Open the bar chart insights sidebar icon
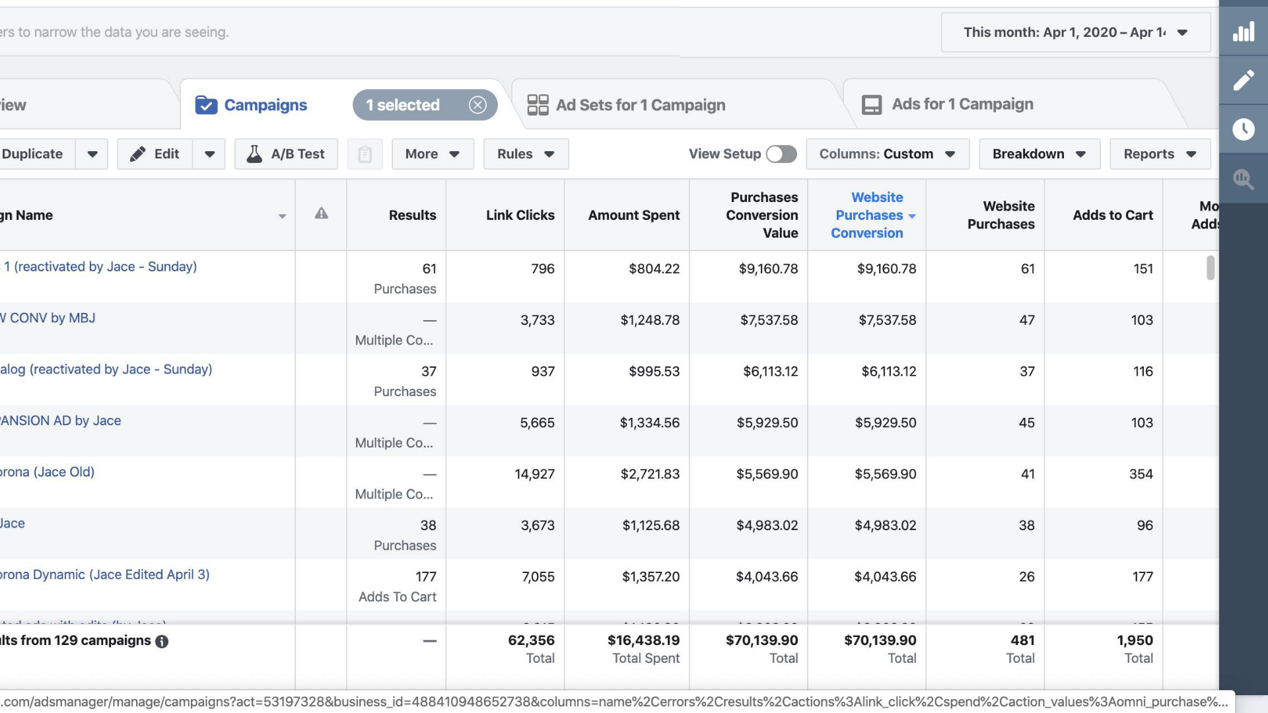 coord(1244,32)
